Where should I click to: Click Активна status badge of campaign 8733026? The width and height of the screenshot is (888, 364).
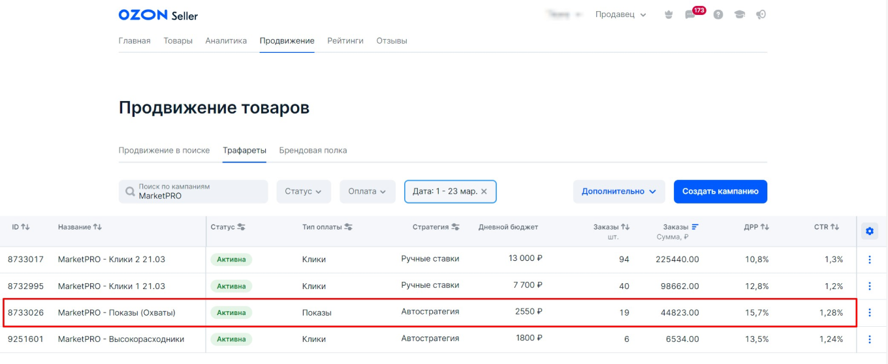(231, 312)
